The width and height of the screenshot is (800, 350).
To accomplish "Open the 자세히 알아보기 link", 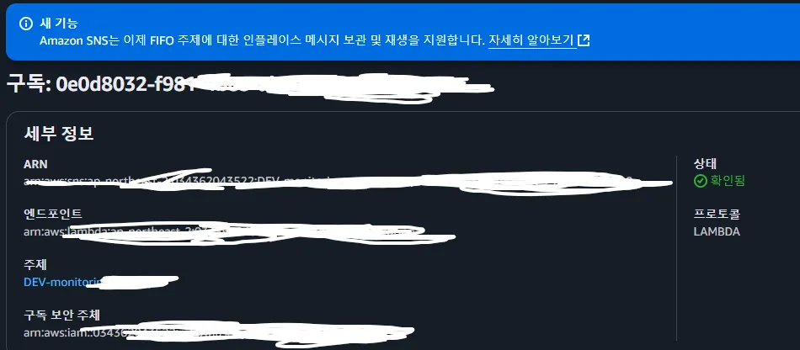I will click(531, 40).
